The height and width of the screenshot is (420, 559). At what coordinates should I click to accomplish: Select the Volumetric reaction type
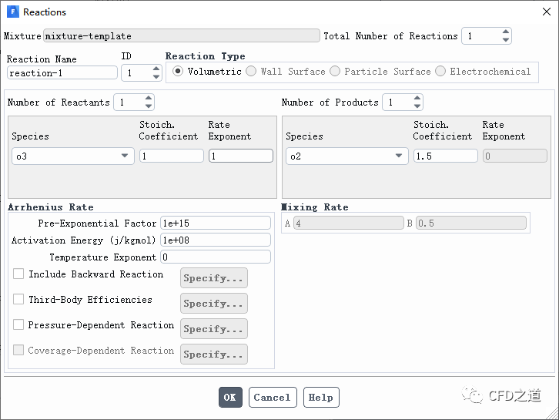pos(178,72)
